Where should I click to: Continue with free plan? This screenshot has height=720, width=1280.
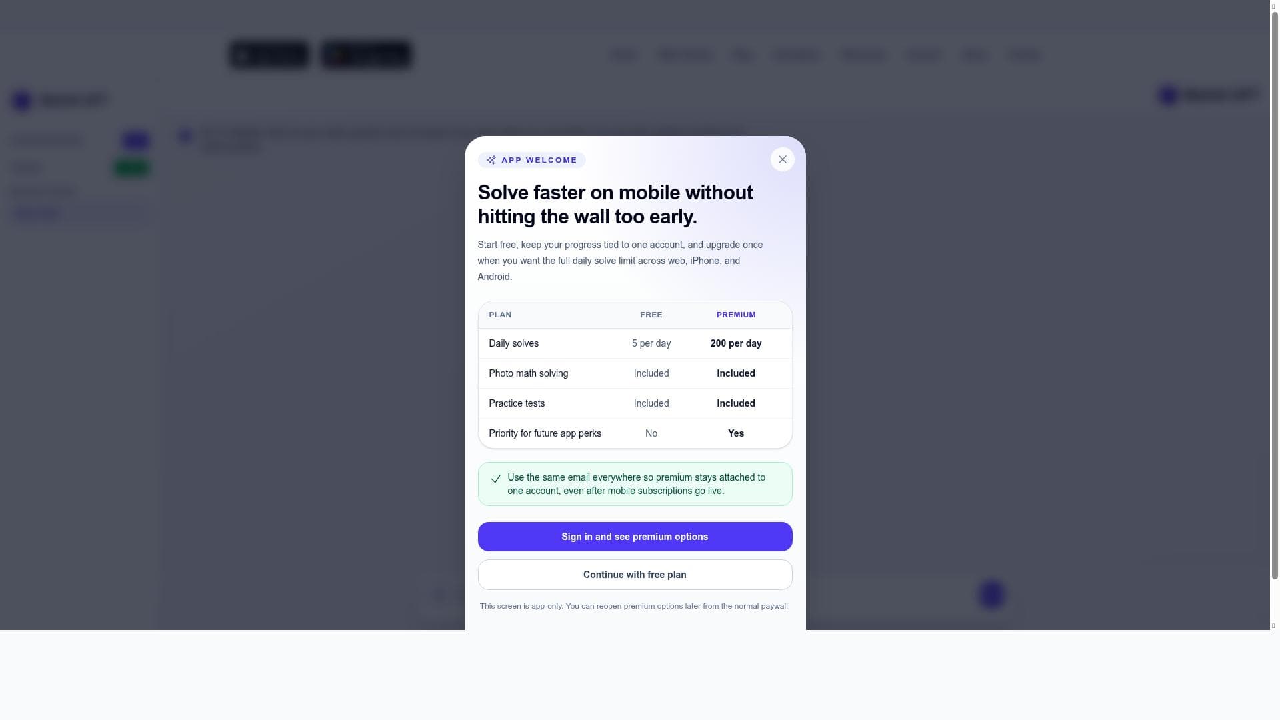635,575
